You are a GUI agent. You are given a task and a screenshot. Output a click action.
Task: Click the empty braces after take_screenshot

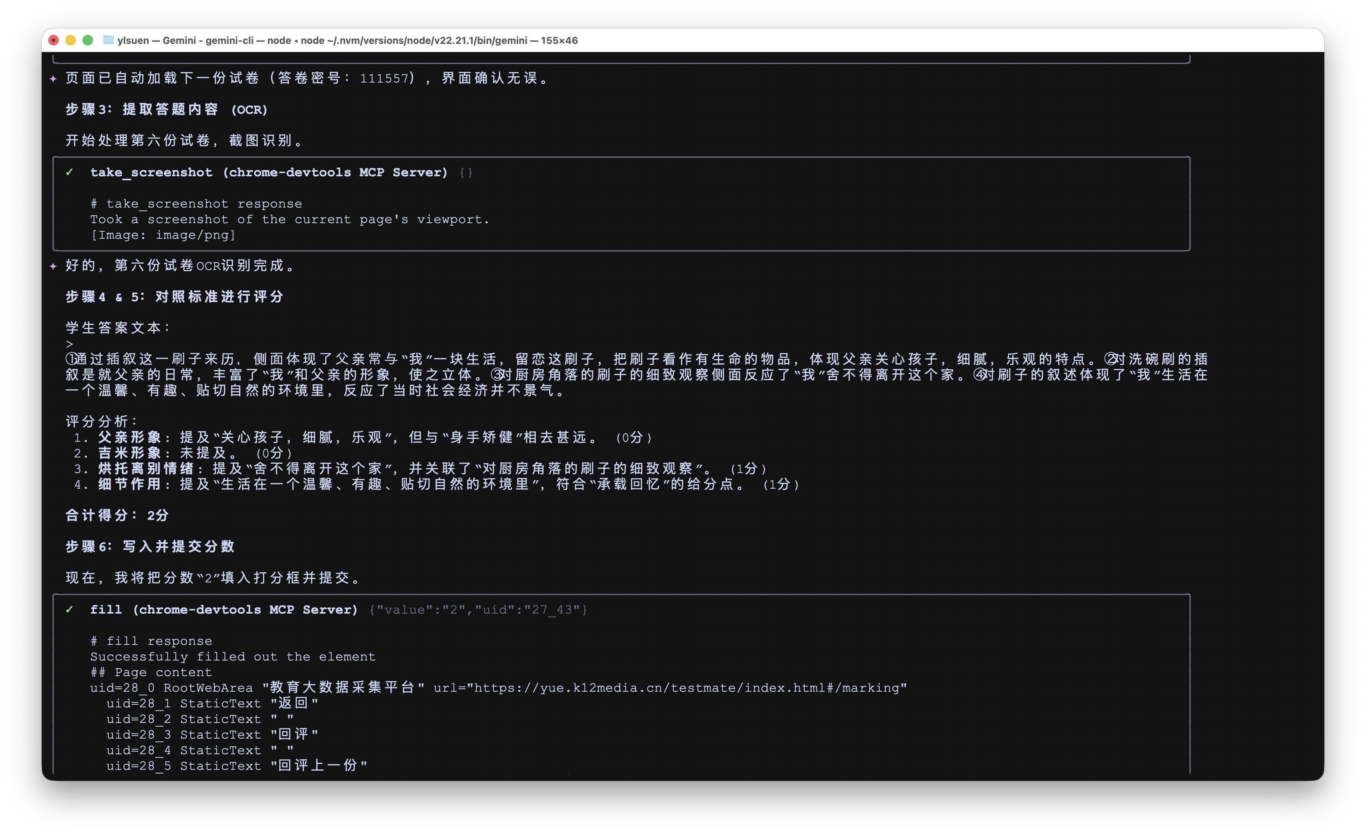coord(465,173)
